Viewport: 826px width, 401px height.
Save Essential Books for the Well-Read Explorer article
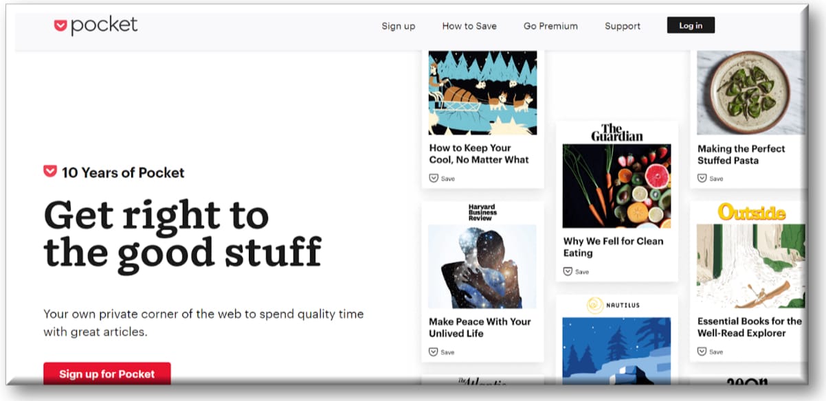[x=711, y=352]
